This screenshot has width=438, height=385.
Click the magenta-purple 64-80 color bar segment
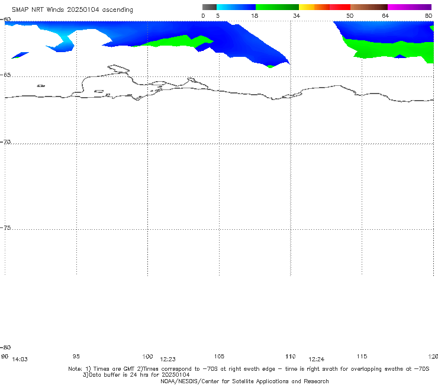click(x=410, y=7)
